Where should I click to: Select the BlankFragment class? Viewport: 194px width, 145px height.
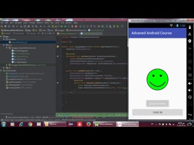pos(22,51)
